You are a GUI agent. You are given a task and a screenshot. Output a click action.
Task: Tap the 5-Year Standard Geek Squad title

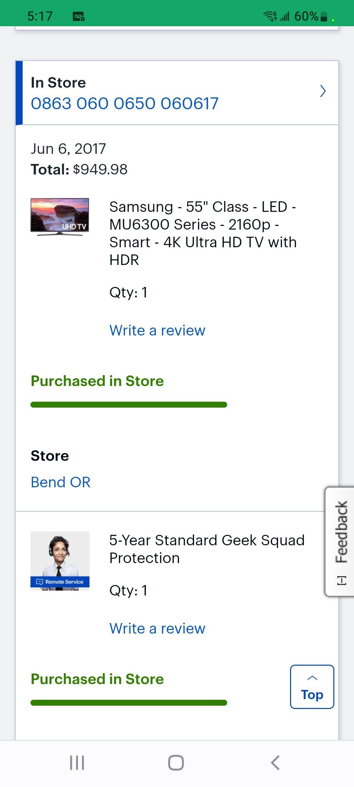[206, 549]
